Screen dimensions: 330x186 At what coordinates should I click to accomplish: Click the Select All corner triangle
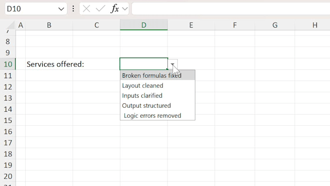coord(11,25)
